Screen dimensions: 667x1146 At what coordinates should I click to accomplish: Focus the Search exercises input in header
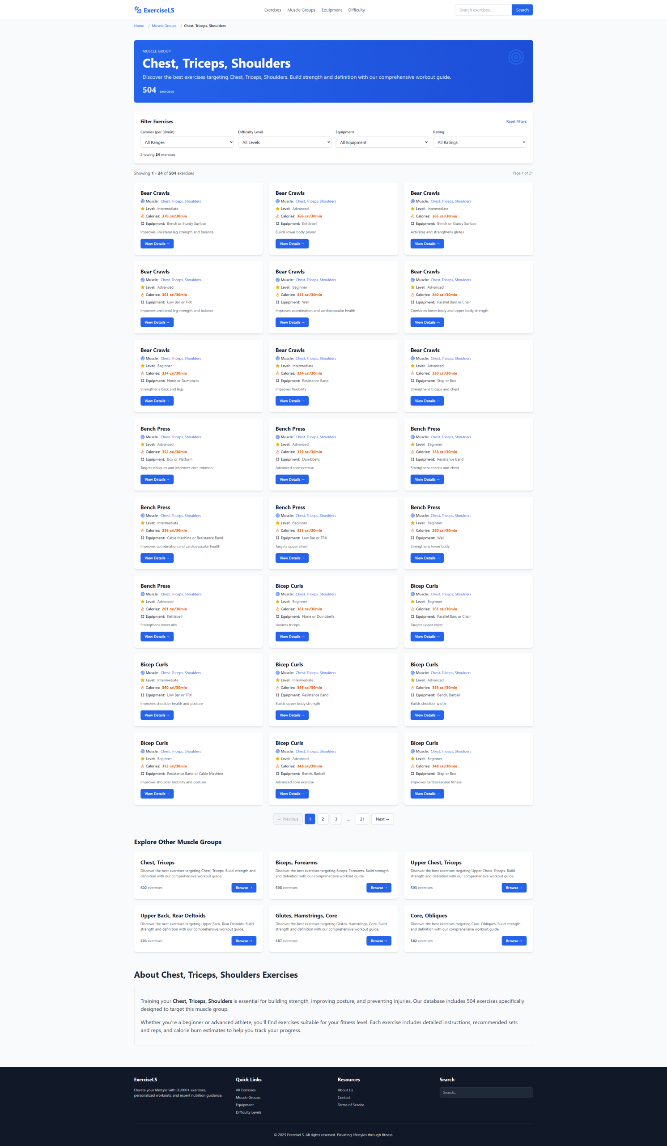(483, 10)
